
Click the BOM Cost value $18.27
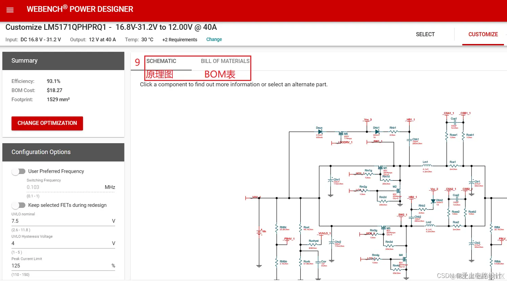tap(55, 90)
